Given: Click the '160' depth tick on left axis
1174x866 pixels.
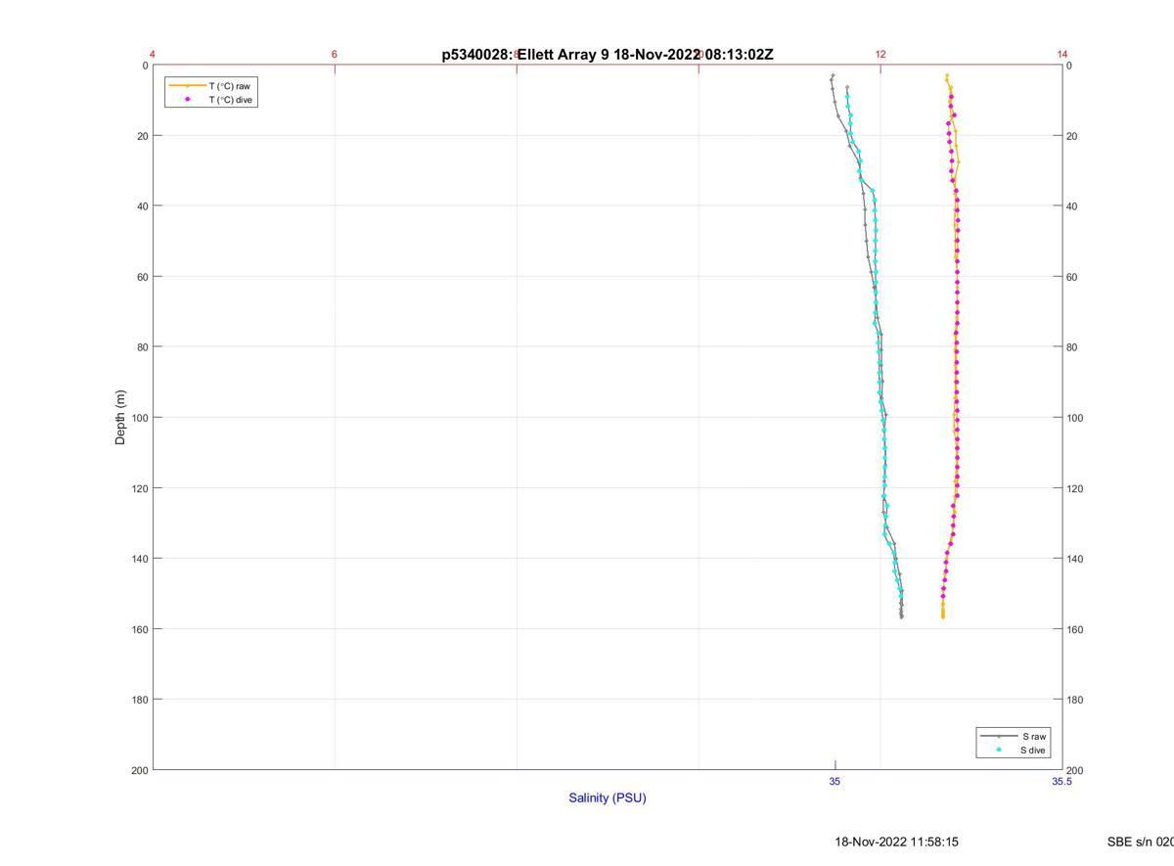Looking at the screenshot, I should tap(138, 629).
